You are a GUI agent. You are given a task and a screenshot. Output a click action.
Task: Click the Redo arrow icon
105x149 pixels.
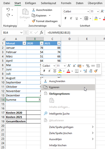(8, 15)
